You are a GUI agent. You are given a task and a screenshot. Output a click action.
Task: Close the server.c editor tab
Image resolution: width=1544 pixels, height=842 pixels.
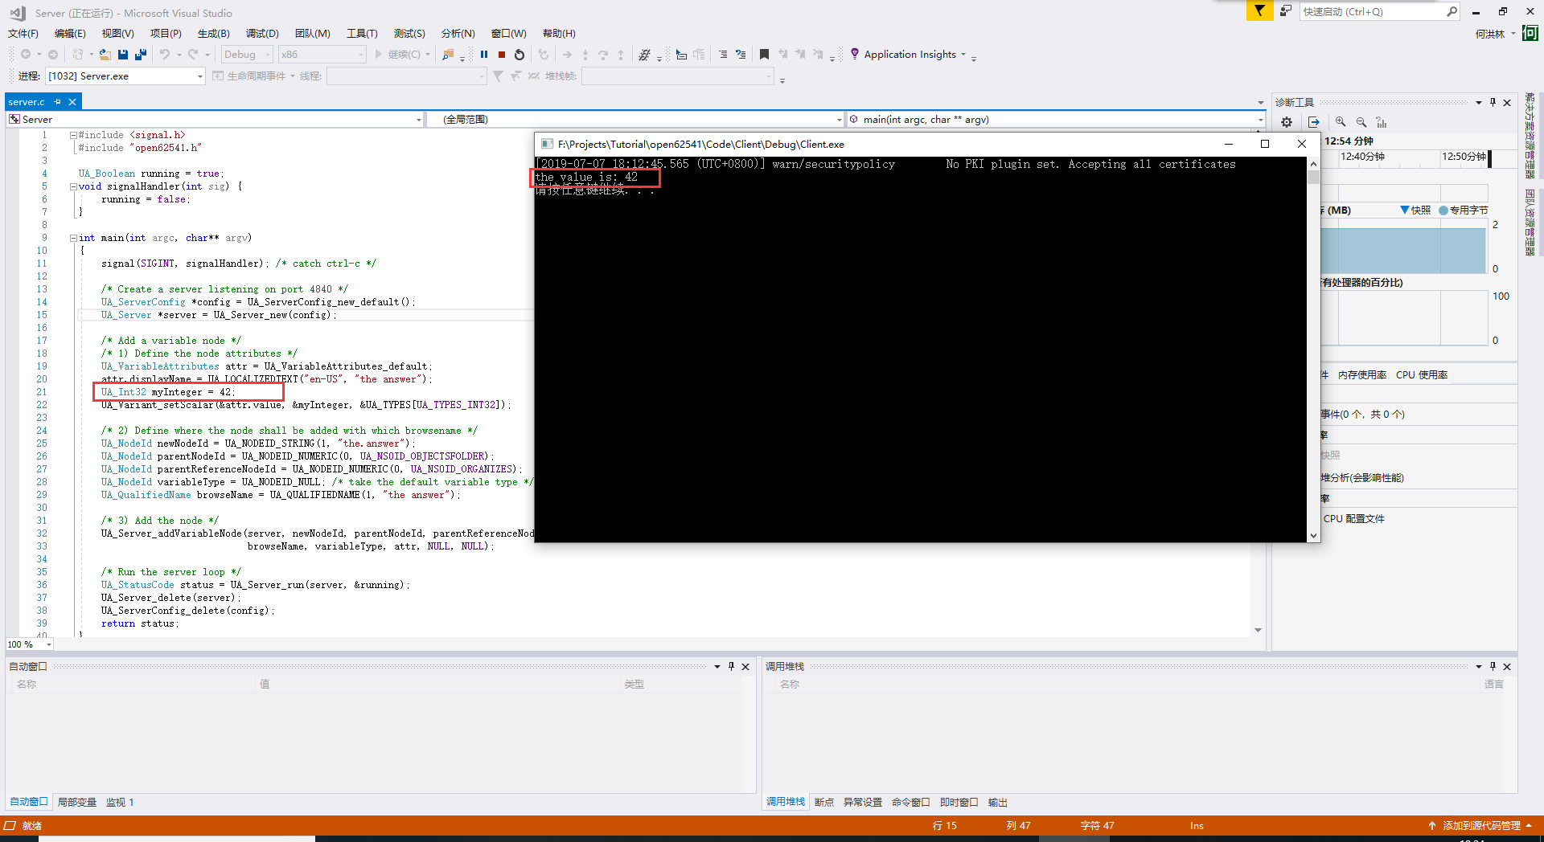pyautogui.click(x=72, y=102)
